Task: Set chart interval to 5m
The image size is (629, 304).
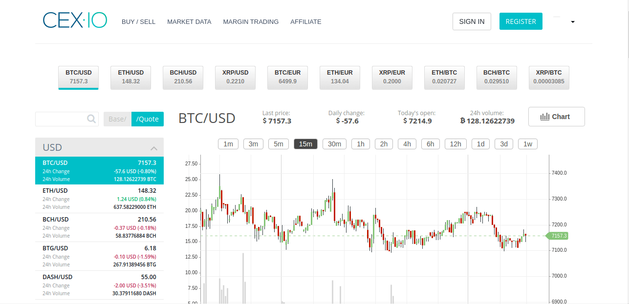Action: pos(278,144)
